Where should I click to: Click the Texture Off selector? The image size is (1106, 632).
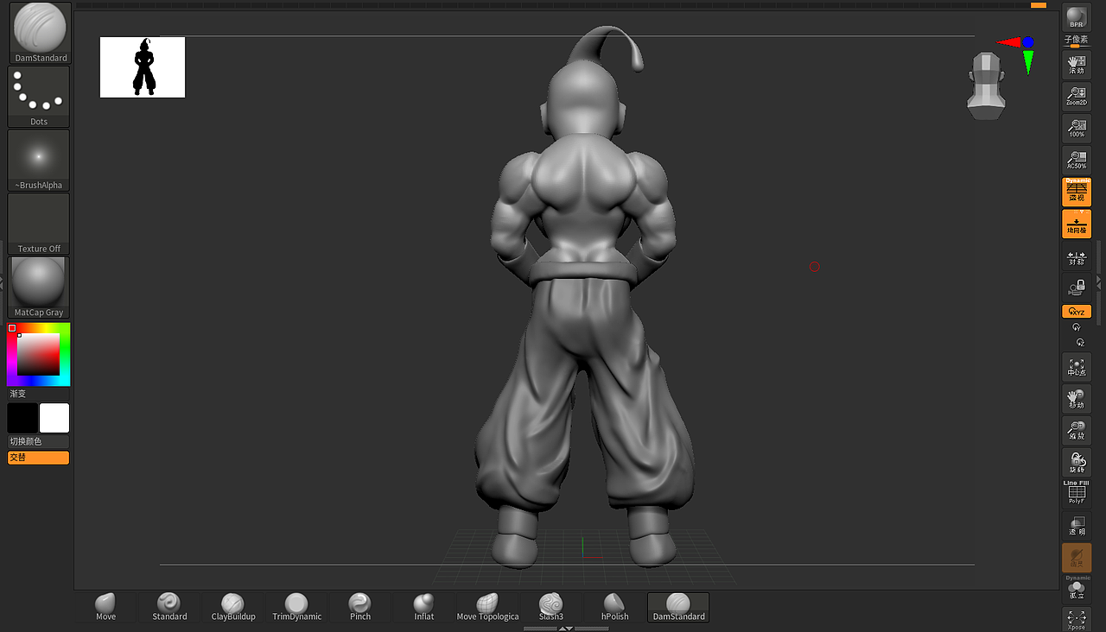[x=39, y=223]
